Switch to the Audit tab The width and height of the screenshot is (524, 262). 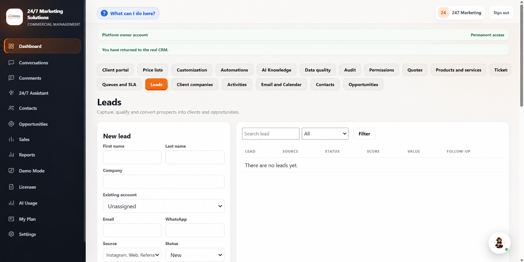pos(350,70)
